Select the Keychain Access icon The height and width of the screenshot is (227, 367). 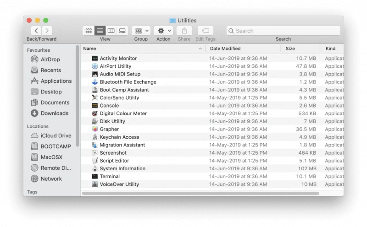pos(95,137)
